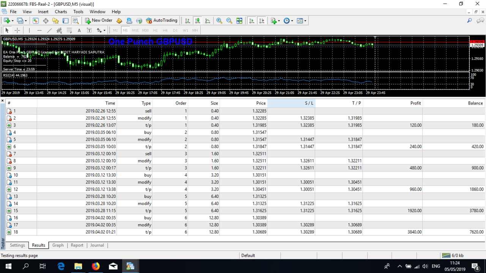This screenshot has height=273, width=486.
Task: Open the toolbar icon left of Signals
Action: (x=129, y=21)
